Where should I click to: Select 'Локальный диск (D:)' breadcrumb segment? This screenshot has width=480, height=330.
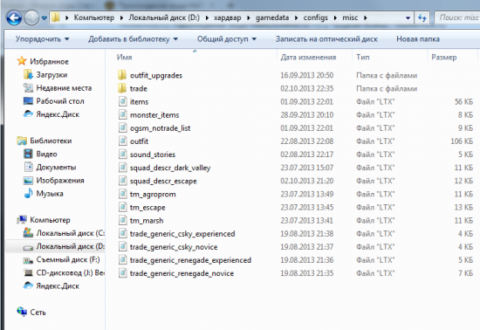point(164,17)
